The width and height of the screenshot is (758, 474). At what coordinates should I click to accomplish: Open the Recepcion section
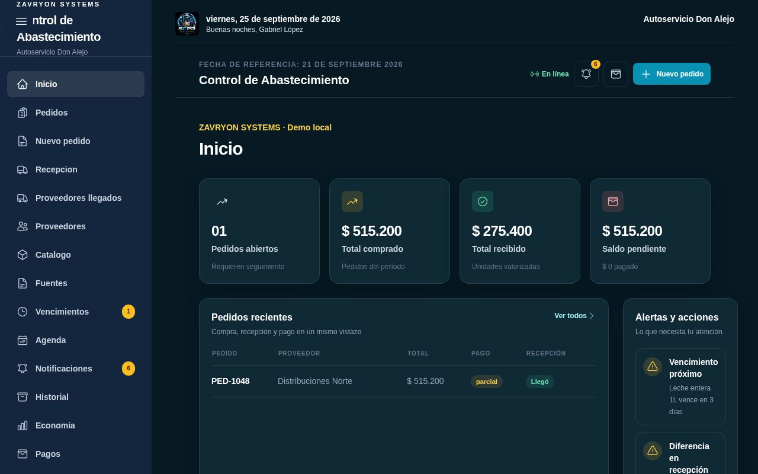(x=76, y=169)
